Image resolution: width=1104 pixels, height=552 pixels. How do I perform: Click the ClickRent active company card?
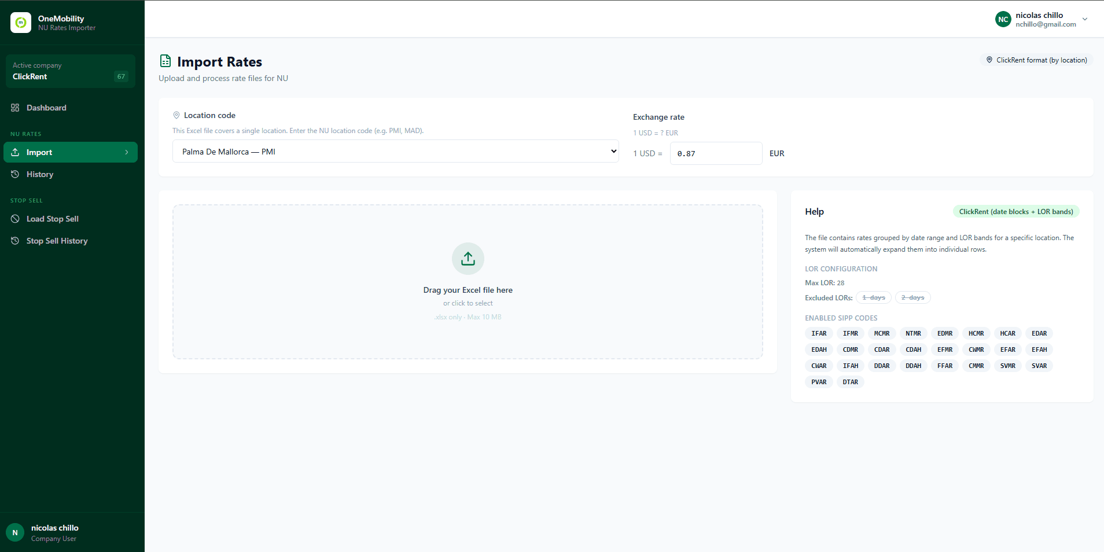point(71,71)
